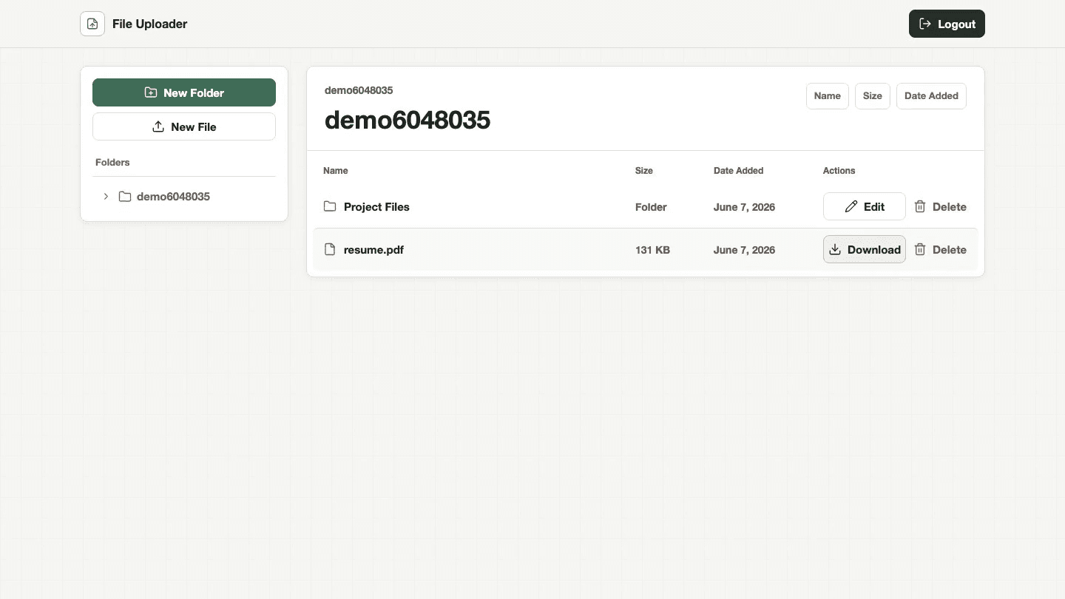The image size is (1065, 599).
Task: Download resume.pdf
Action: click(864, 250)
